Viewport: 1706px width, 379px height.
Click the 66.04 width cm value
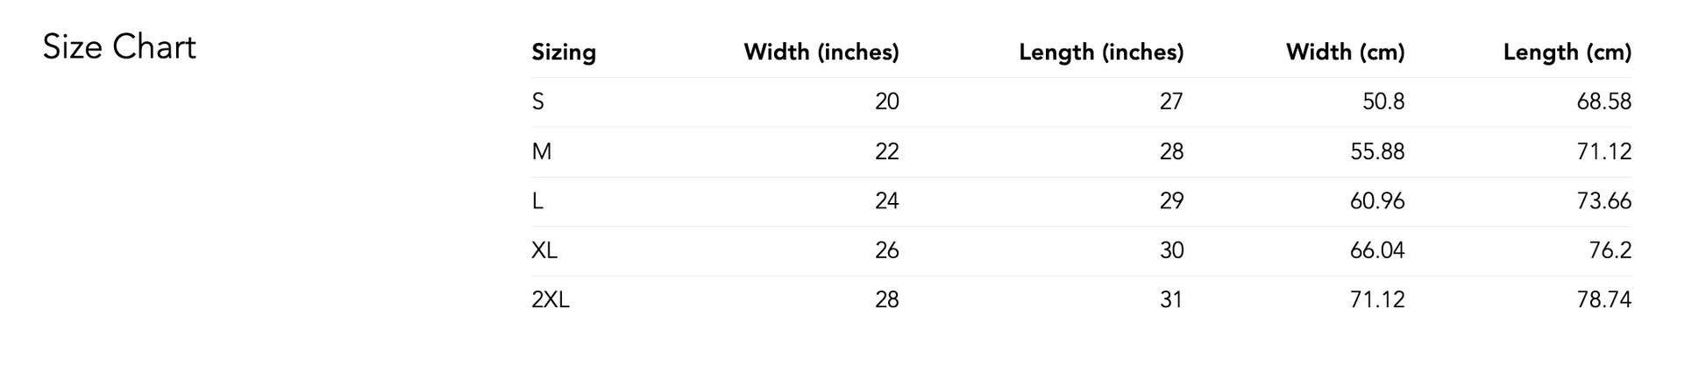tap(1377, 251)
